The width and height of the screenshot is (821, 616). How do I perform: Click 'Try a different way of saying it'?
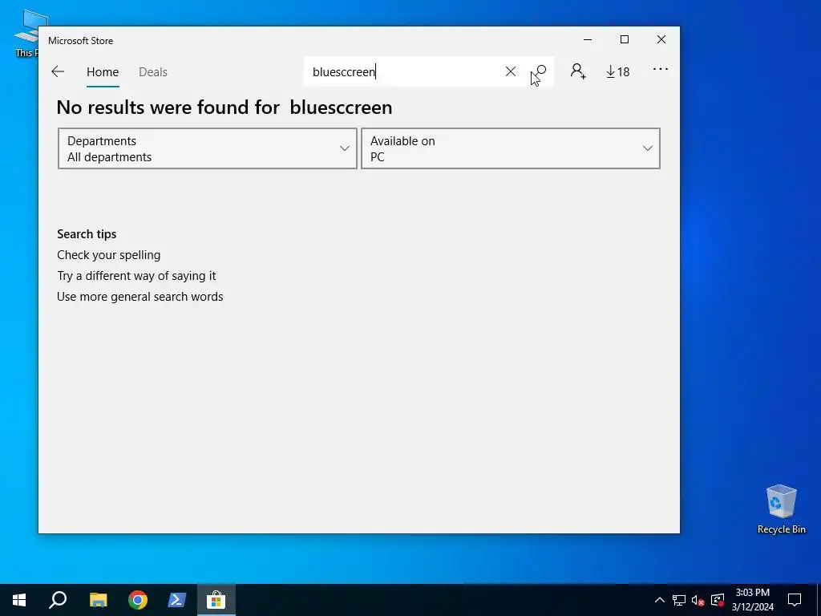tap(136, 276)
